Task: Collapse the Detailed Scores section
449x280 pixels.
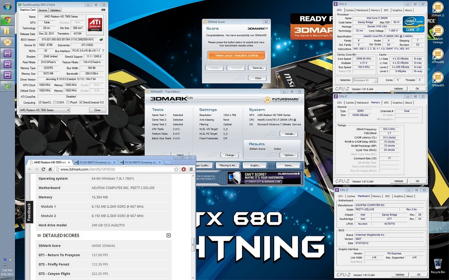Action: [168, 235]
